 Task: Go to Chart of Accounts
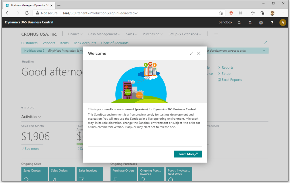pyautogui.click(x=115, y=43)
